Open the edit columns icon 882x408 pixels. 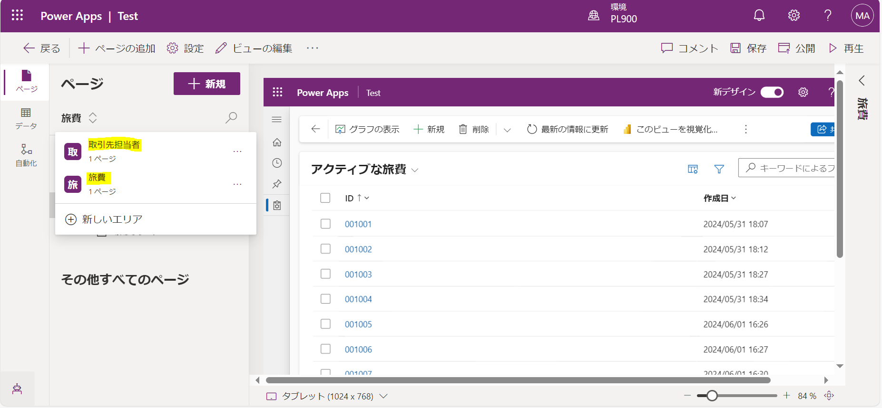coord(693,169)
